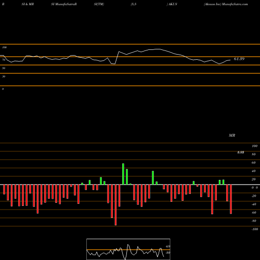Click the tallest green MR bar
This screenshot has width=260, height=260.
[123, 174]
